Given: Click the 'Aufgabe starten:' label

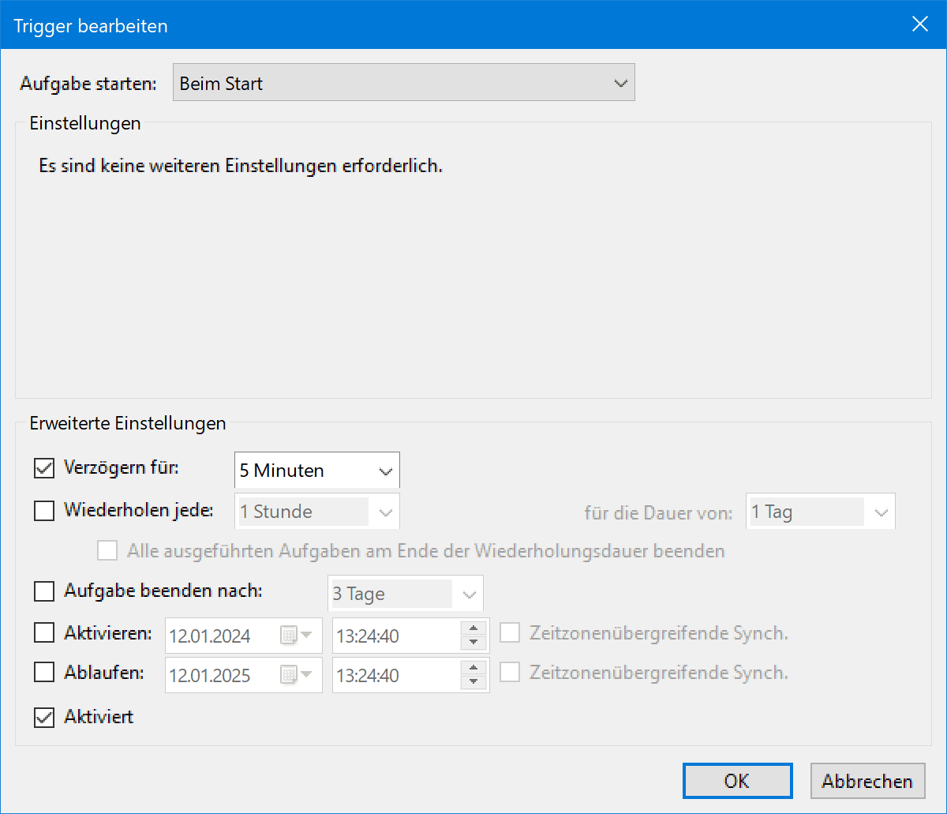Looking at the screenshot, I should [x=89, y=84].
